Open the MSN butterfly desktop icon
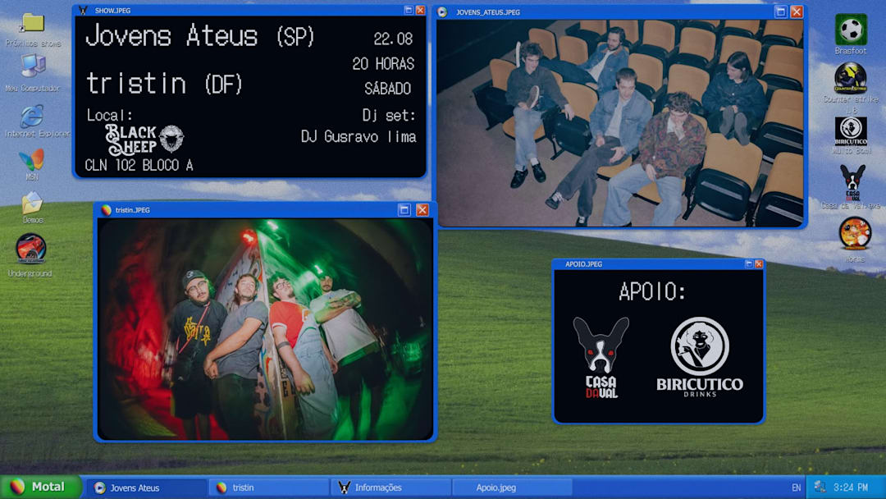The height and width of the screenshot is (499, 886). [x=31, y=160]
